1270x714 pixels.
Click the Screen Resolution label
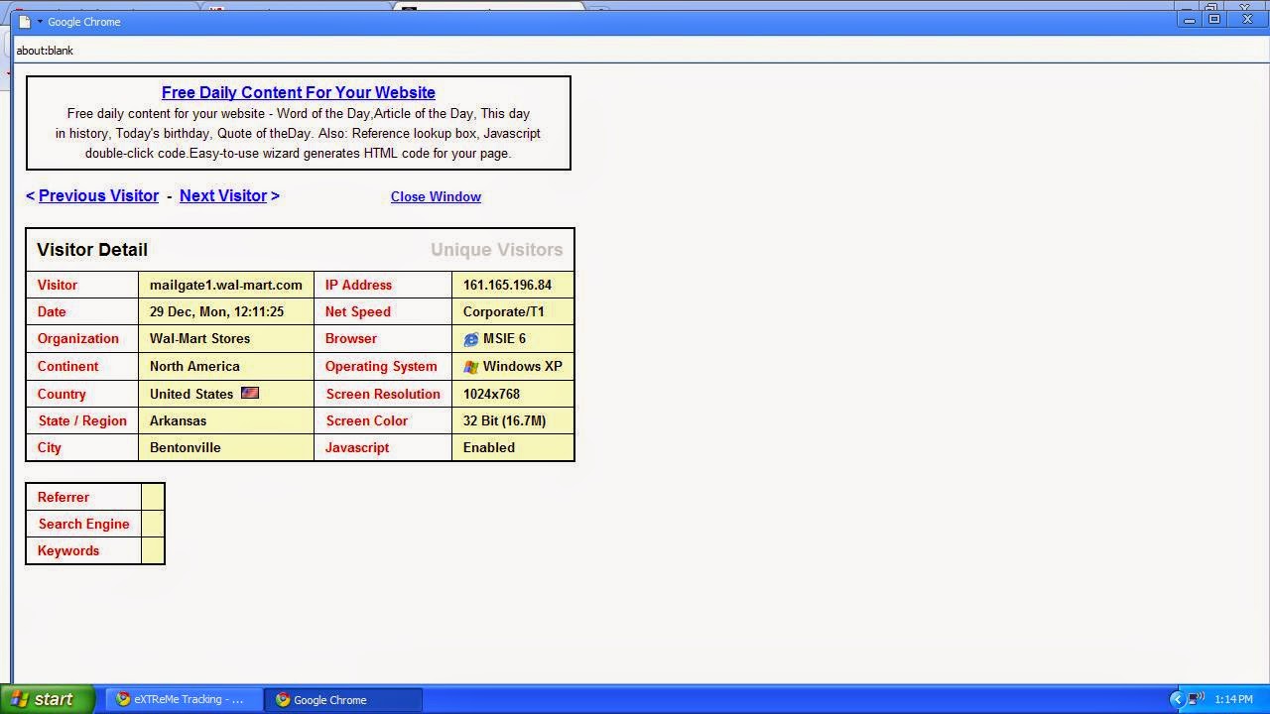(x=383, y=394)
